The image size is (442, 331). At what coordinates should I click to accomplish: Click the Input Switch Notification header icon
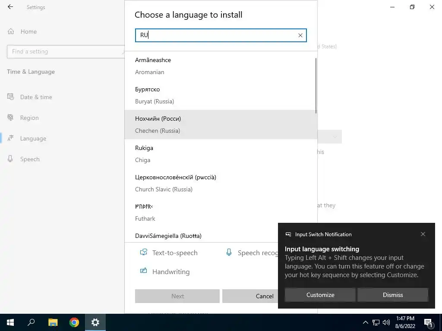288,234
